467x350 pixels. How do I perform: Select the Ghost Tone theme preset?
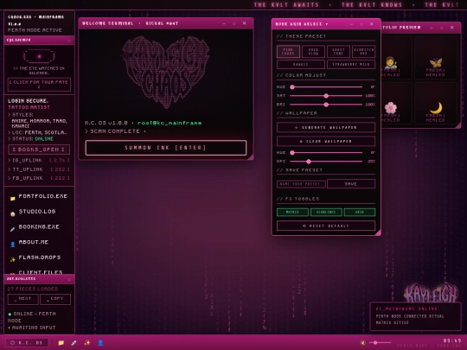(338, 52)
